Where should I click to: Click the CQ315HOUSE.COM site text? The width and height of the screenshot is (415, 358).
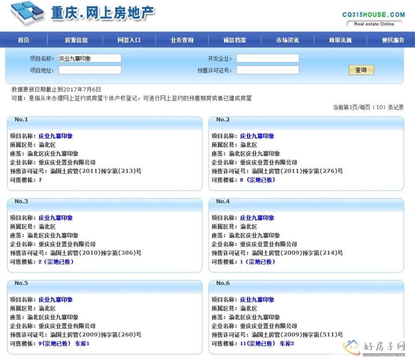(374, 15)
